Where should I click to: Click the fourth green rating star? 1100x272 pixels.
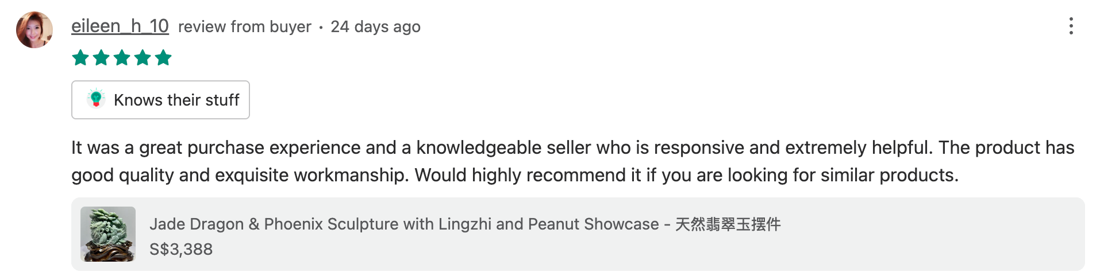point(143,58)
